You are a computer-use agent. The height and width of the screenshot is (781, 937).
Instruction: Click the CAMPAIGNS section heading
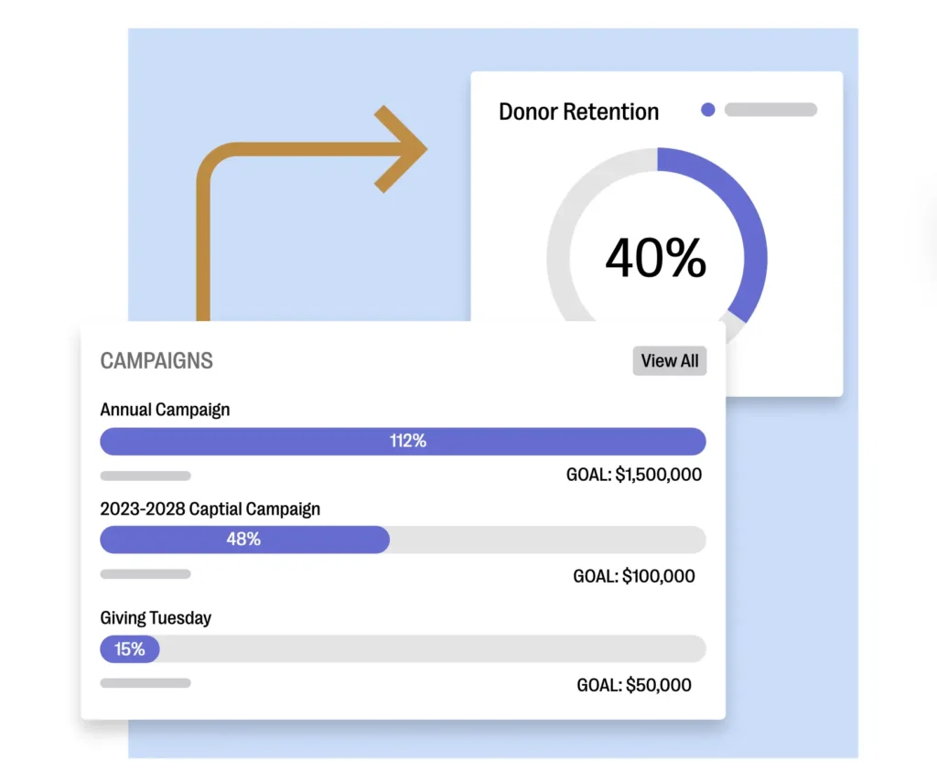point(156,360)
